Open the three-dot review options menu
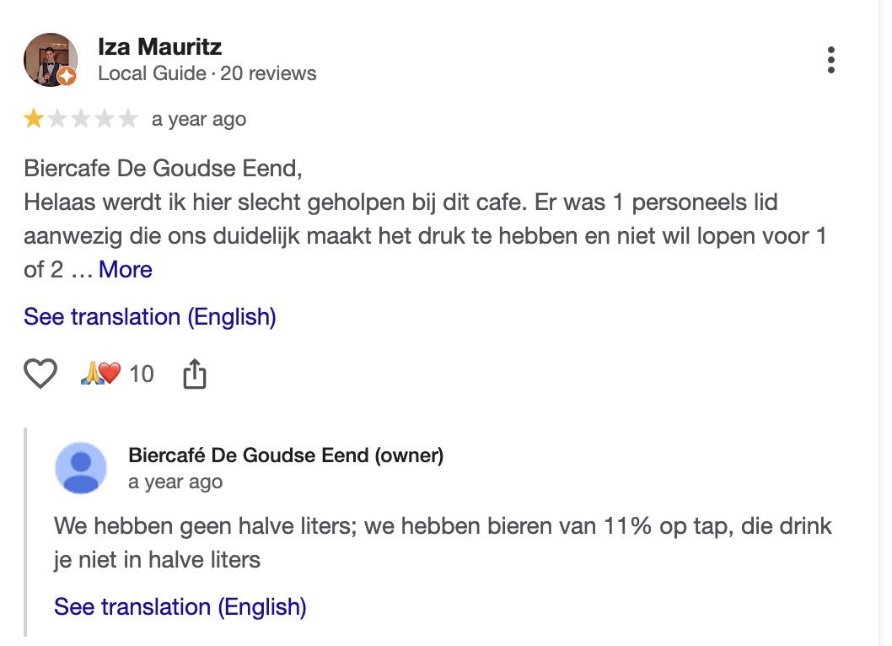Screen dimensions: 892x646 [831, 60]
